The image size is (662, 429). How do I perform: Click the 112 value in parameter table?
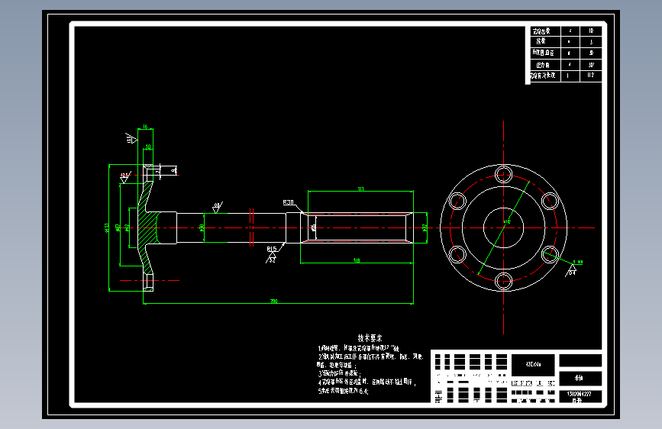(591, 75)
